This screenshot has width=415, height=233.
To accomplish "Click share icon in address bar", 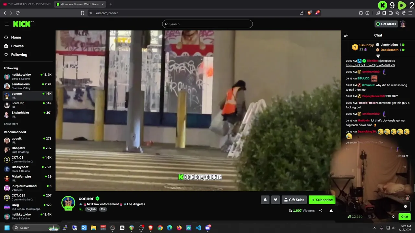I will click(302, 13).
